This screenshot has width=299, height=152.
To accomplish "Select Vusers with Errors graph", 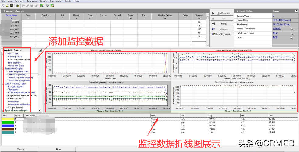I will [x=16, y=66].
